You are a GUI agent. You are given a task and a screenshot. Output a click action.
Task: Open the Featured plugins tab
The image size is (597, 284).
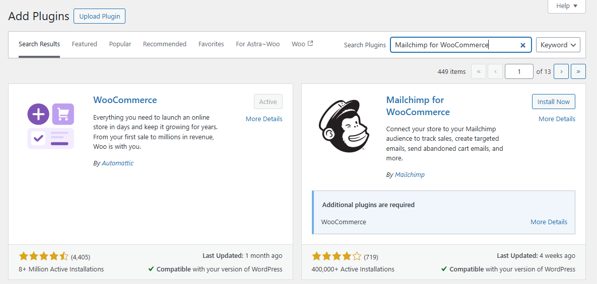coord(85,44)
